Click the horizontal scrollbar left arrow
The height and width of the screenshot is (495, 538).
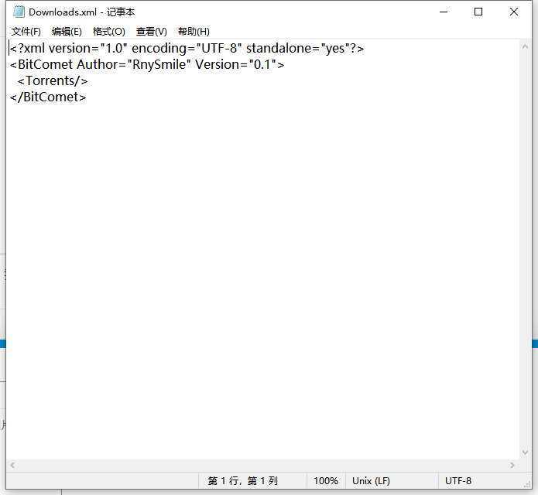click(x=12, y=465)
